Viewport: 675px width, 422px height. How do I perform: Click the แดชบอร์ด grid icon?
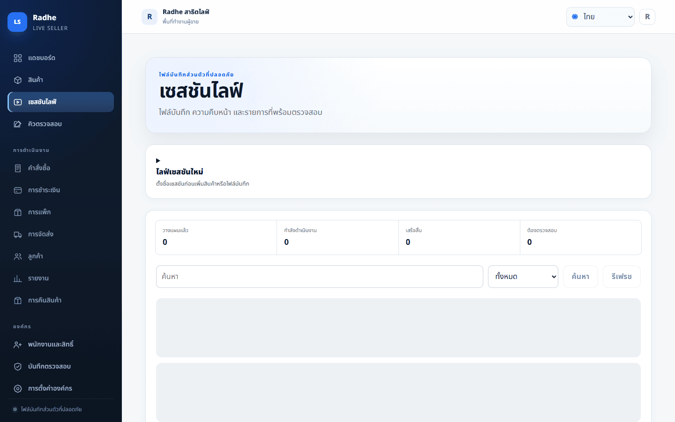coord(18,58)
